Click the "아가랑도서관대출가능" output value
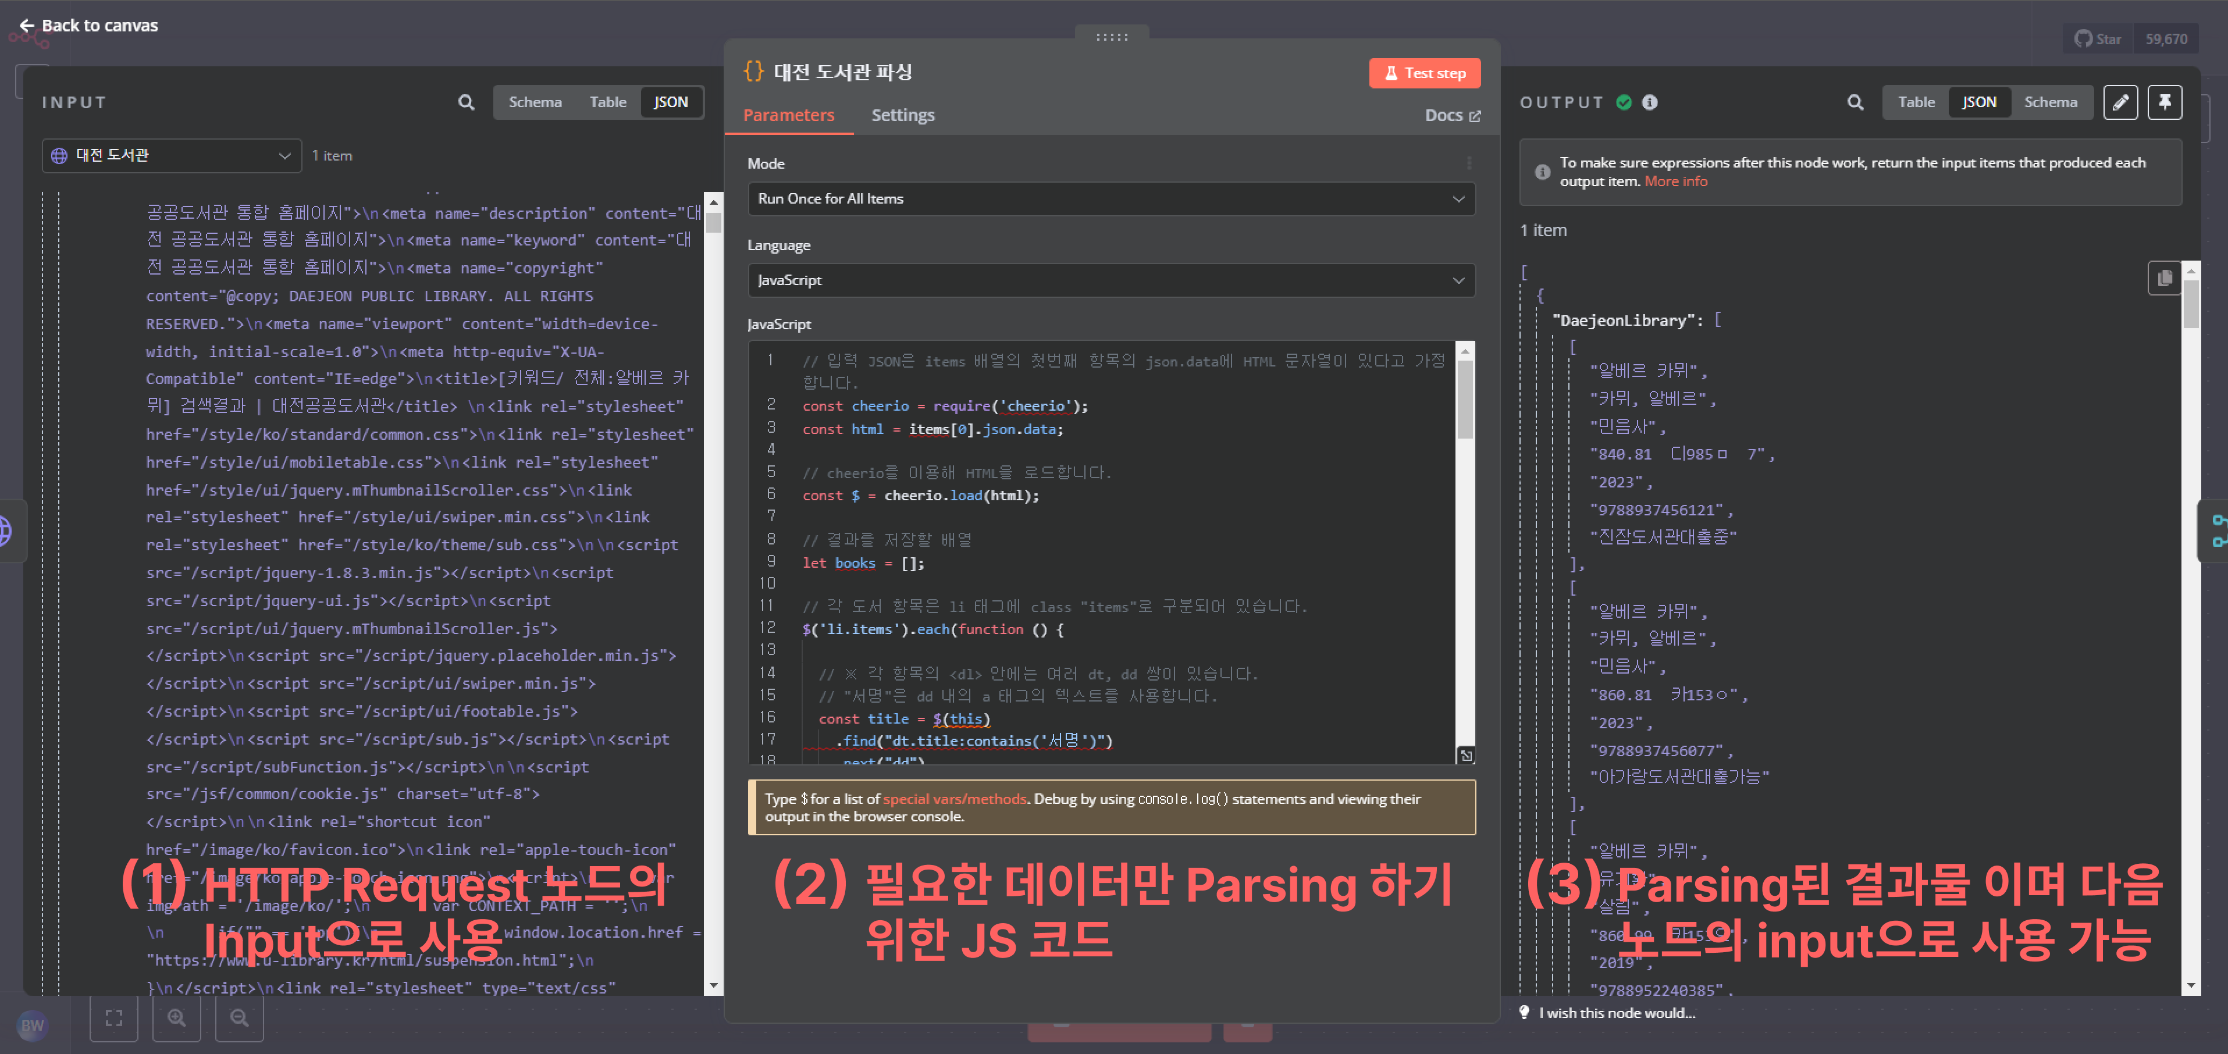This screenshot has width=2228, height=1054. (1679, 777)
